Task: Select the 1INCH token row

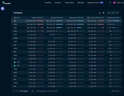Action: pos(66,83)
